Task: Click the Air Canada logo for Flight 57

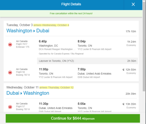Action: (10, 107)
